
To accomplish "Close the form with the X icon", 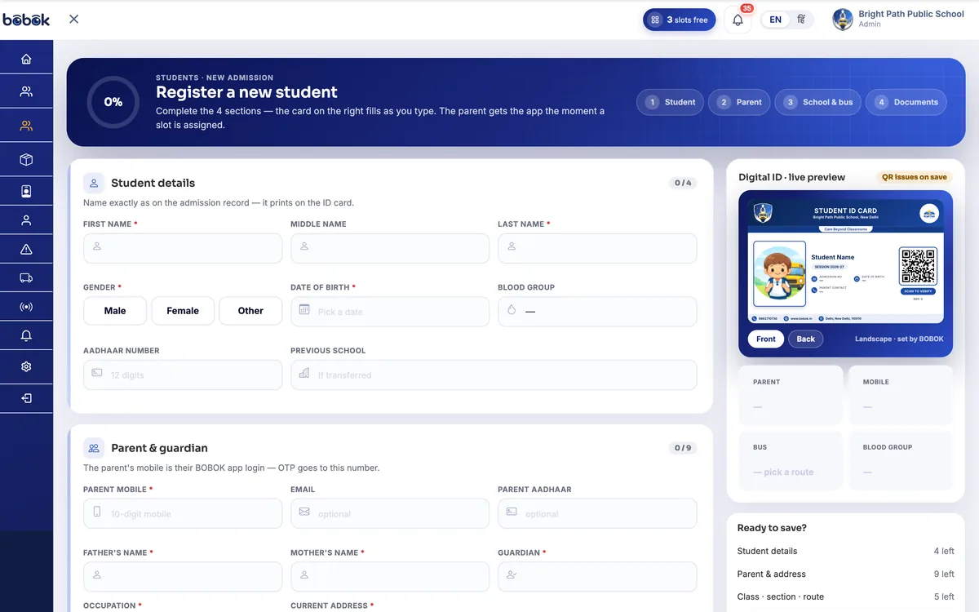I will coord(73,19).
